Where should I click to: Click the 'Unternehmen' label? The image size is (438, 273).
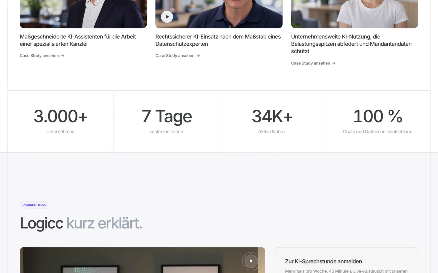point(60,132)
